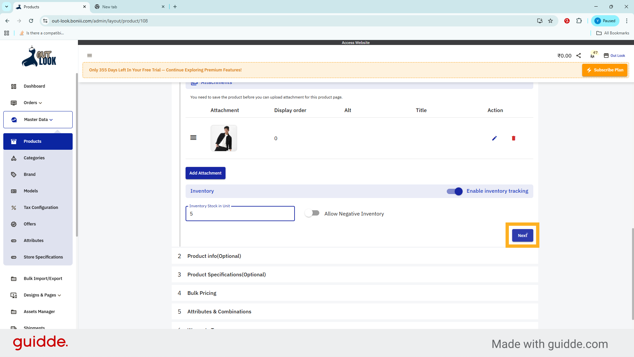Open the notifications bell icon
Image resolution: width=634 pixels, height=357 pixels.
tap(592, 56)
